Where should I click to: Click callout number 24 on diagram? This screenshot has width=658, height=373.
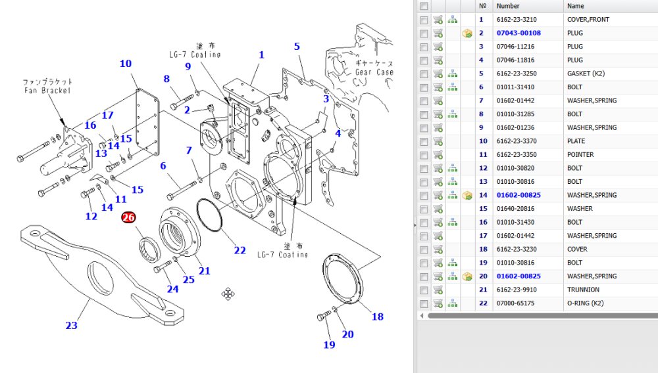click(172, 289)
